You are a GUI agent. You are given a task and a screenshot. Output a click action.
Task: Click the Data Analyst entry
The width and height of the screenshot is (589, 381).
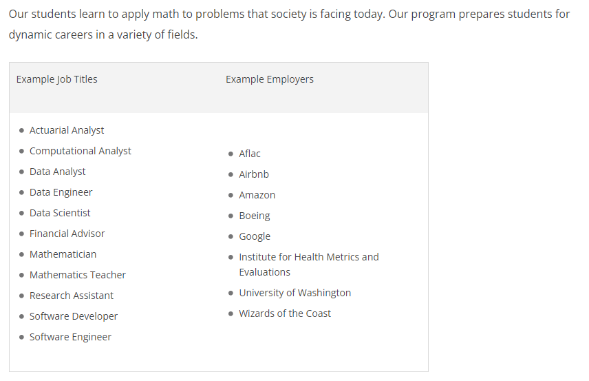click(57, 172)
